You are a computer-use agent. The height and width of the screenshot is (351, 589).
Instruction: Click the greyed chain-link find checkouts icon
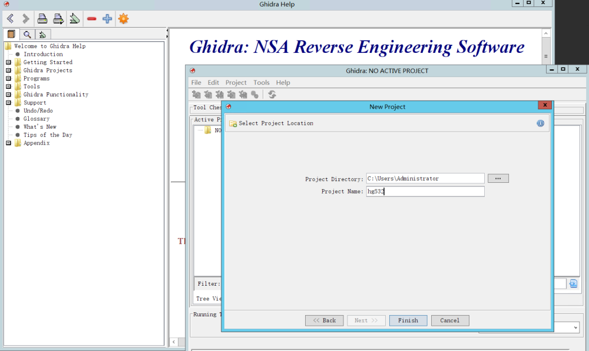point(254,95)
